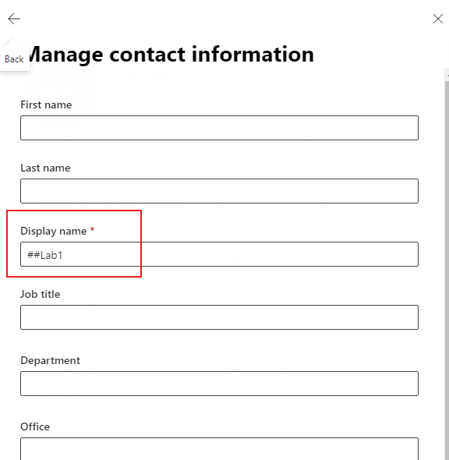Screen dimensions: 449x460
Task: Focus the Job title text box
Action: (x=219, y=317)
